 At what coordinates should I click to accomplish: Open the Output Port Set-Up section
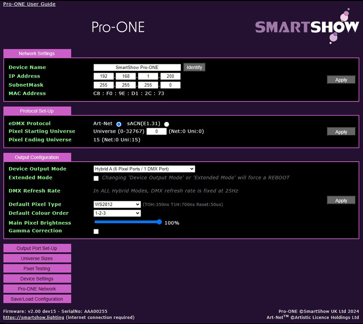[37, 248]
